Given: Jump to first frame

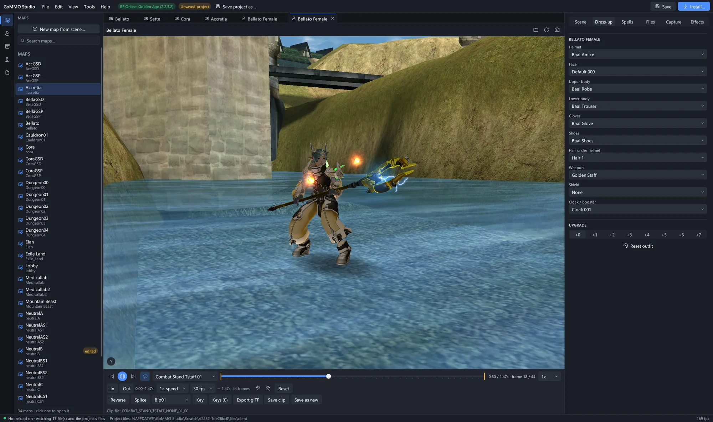Looking at the screenshot, I should coord(112,376).
